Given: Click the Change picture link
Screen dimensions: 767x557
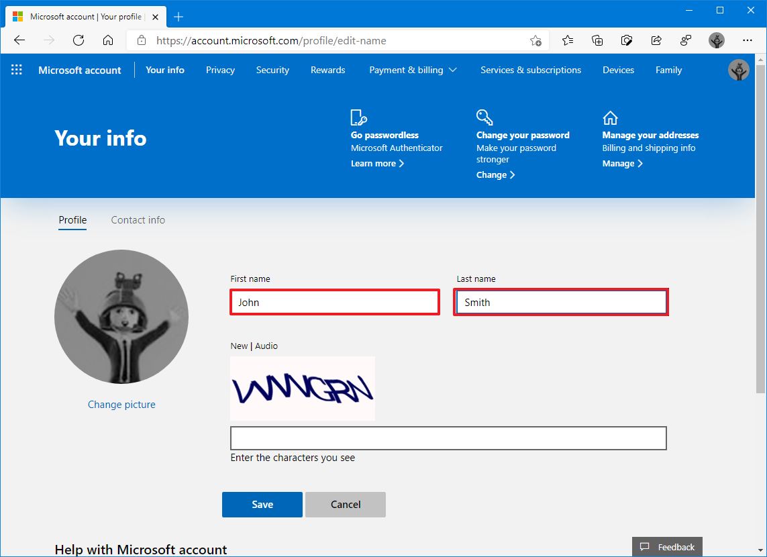Looking at the screenshot, I should [x=121, y=405].
